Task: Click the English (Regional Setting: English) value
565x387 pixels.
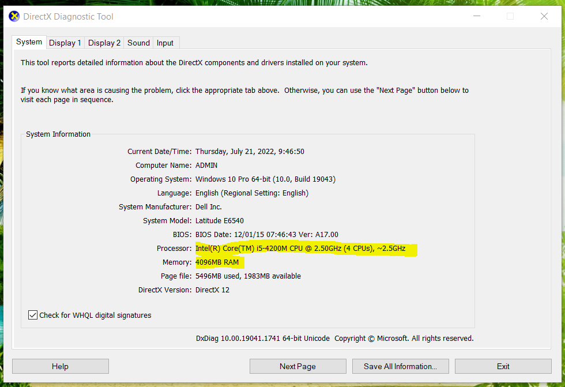Action: (252, 193)
